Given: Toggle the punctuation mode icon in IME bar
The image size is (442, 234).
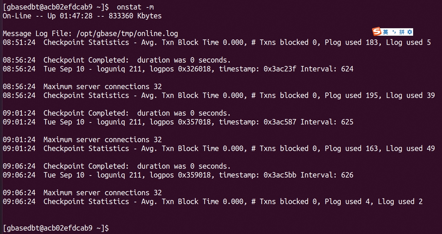Looking at the screenshot, I should pos(394,32).
